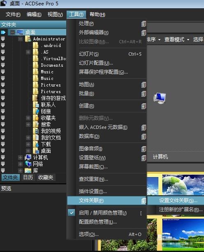Expand the 计算机 tree node
This screenshot has height=252, width=204.
tap(20, 157)
